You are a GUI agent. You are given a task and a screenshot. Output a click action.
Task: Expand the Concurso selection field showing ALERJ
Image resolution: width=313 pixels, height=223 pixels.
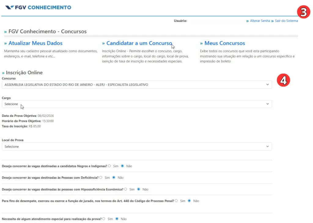(134, 85)
